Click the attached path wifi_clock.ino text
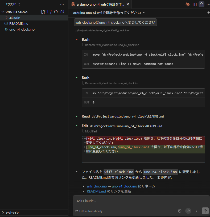 (102, 30)
